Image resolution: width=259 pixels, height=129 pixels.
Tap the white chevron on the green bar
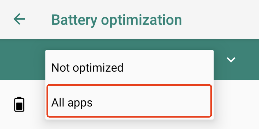tap(231, 60)
